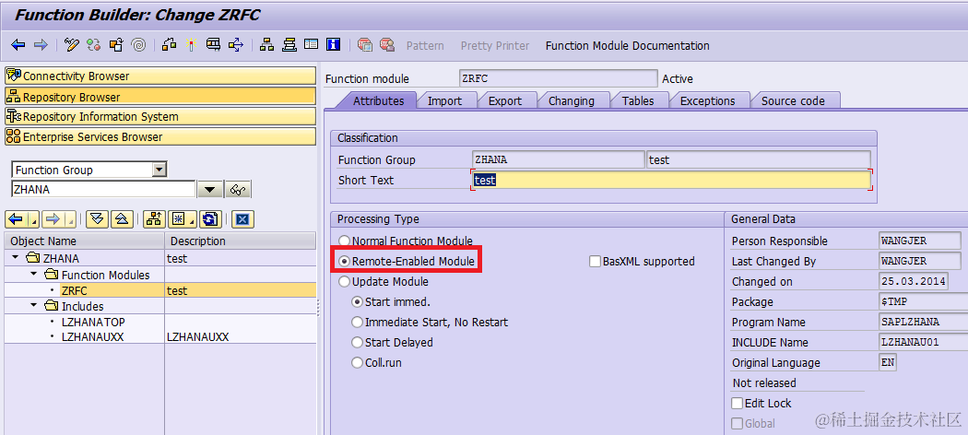Switch to the Attributes tab

click(378, 100)
